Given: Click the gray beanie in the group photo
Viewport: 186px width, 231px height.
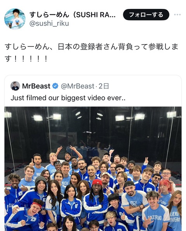Looking at the screenshot, I should (41, 180).
